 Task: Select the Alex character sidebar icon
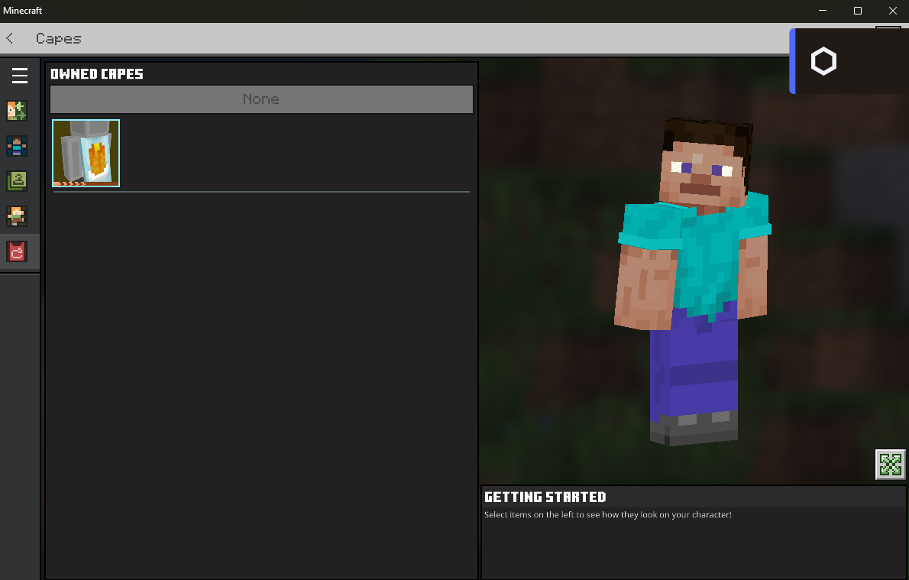pos(17,216)
